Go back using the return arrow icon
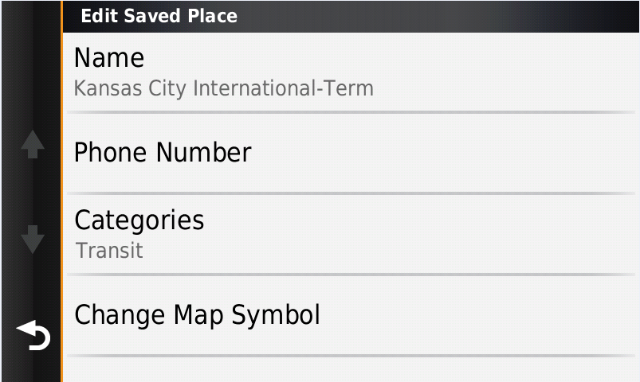Screen dimensions: 640x382 pos(33,336)
